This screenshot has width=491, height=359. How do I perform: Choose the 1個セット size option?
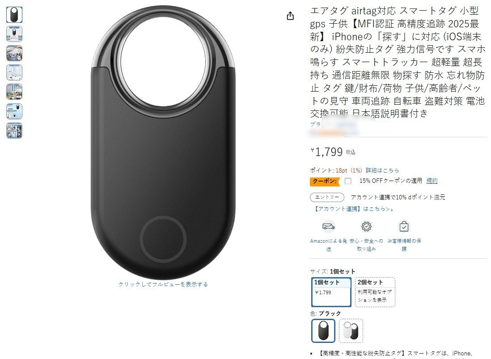[x=331, y=292]
